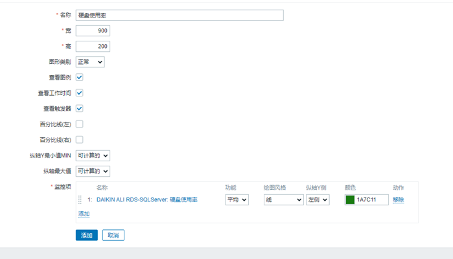Enable the 百分比线(左) checkbox

pyautogui.click(x=80, y=124)
